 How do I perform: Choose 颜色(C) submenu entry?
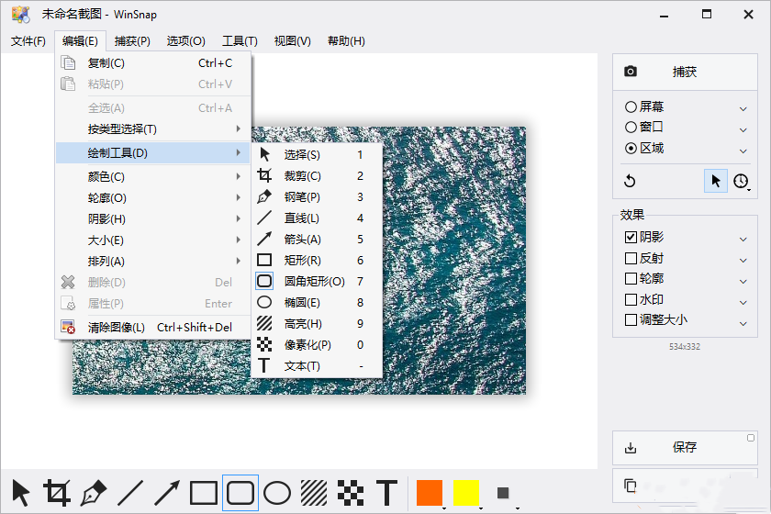(153, 176)
